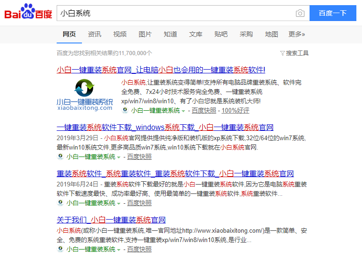The image size is (362, 257).
Task: Expand source dropdown arrow under 2019年3月29日 result
Action: [x=118, y=157]
